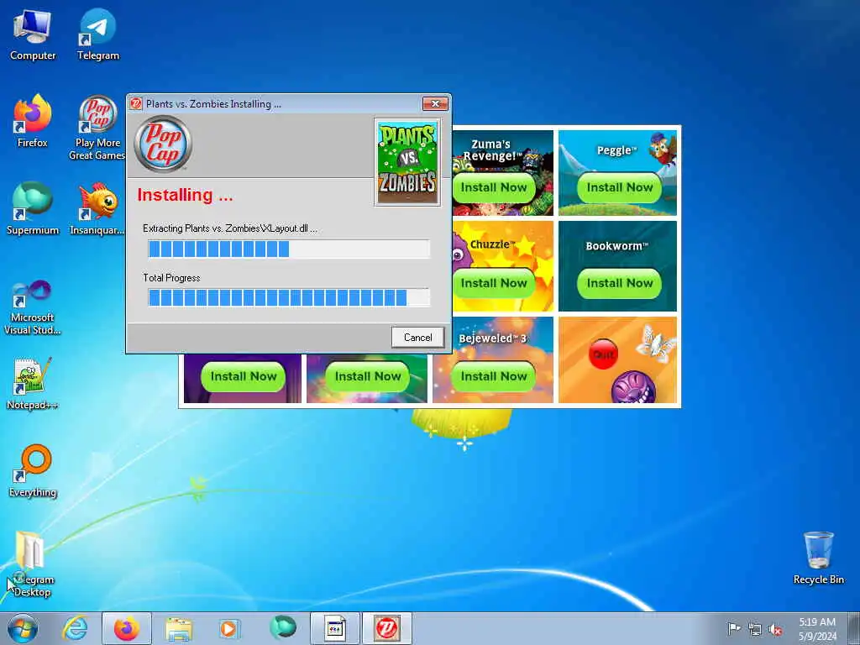Image resolution: width=860 pixels, height=645 pixels.
Task: Install Chuzzle now
Action: [494, 283]
